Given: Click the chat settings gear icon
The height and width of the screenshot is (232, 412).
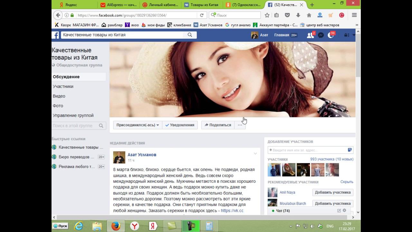Looking at the screenshot, I should point(344,210).
